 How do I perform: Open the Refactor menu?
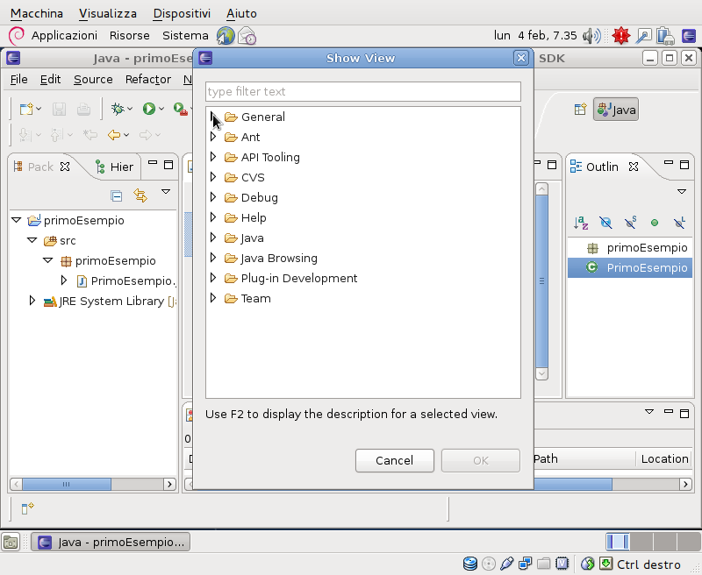click(x=148, y=80)
